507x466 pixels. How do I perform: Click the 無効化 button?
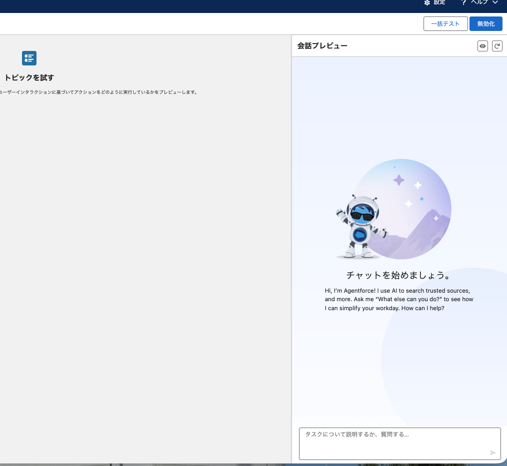485,24
